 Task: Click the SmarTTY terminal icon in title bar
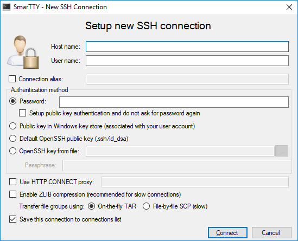[7, 7]
